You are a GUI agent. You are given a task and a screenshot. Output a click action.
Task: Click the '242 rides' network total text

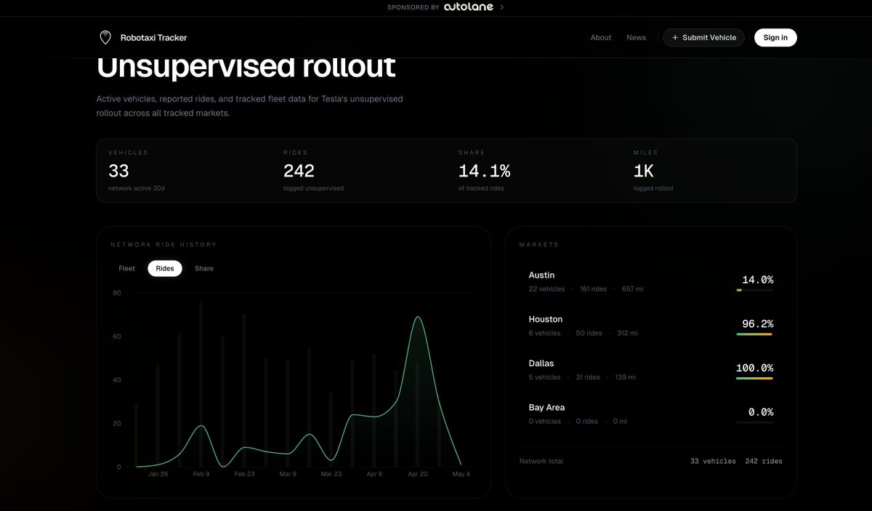click(x=764, y=461)
